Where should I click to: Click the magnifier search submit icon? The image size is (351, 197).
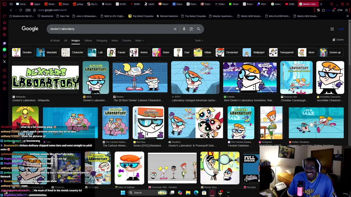[199, 29]
